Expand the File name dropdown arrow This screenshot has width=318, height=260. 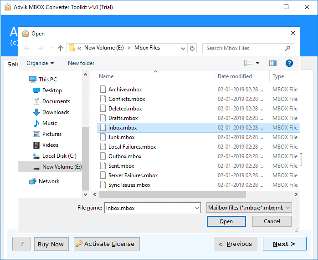coord(196,208)
